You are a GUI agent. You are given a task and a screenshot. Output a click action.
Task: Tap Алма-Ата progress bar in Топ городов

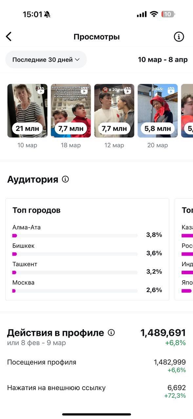coord(75,235)
